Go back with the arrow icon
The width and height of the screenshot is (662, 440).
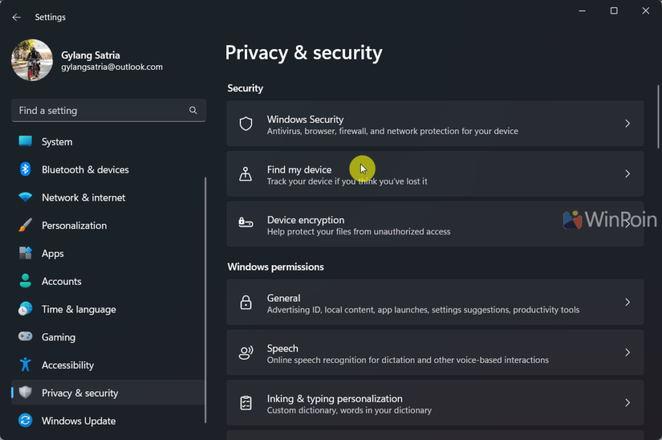tap(16, 17)
